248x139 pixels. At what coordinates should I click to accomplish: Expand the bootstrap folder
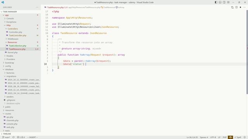point(9,63)
